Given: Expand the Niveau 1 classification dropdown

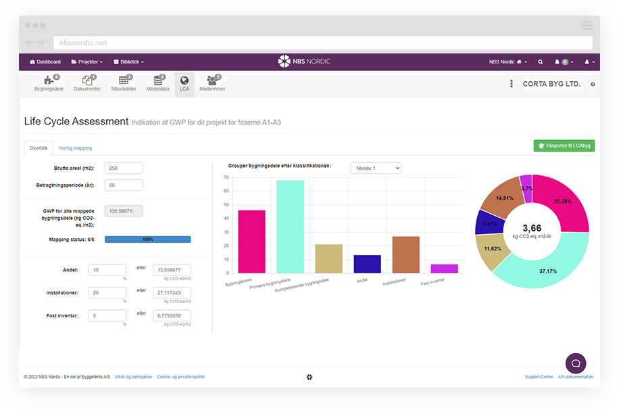Looking at the screenshot, I should [375, 168].
